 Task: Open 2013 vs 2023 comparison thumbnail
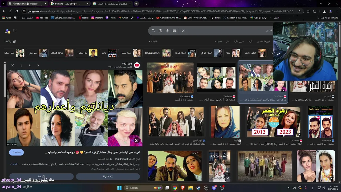click(x=274, y=122)
